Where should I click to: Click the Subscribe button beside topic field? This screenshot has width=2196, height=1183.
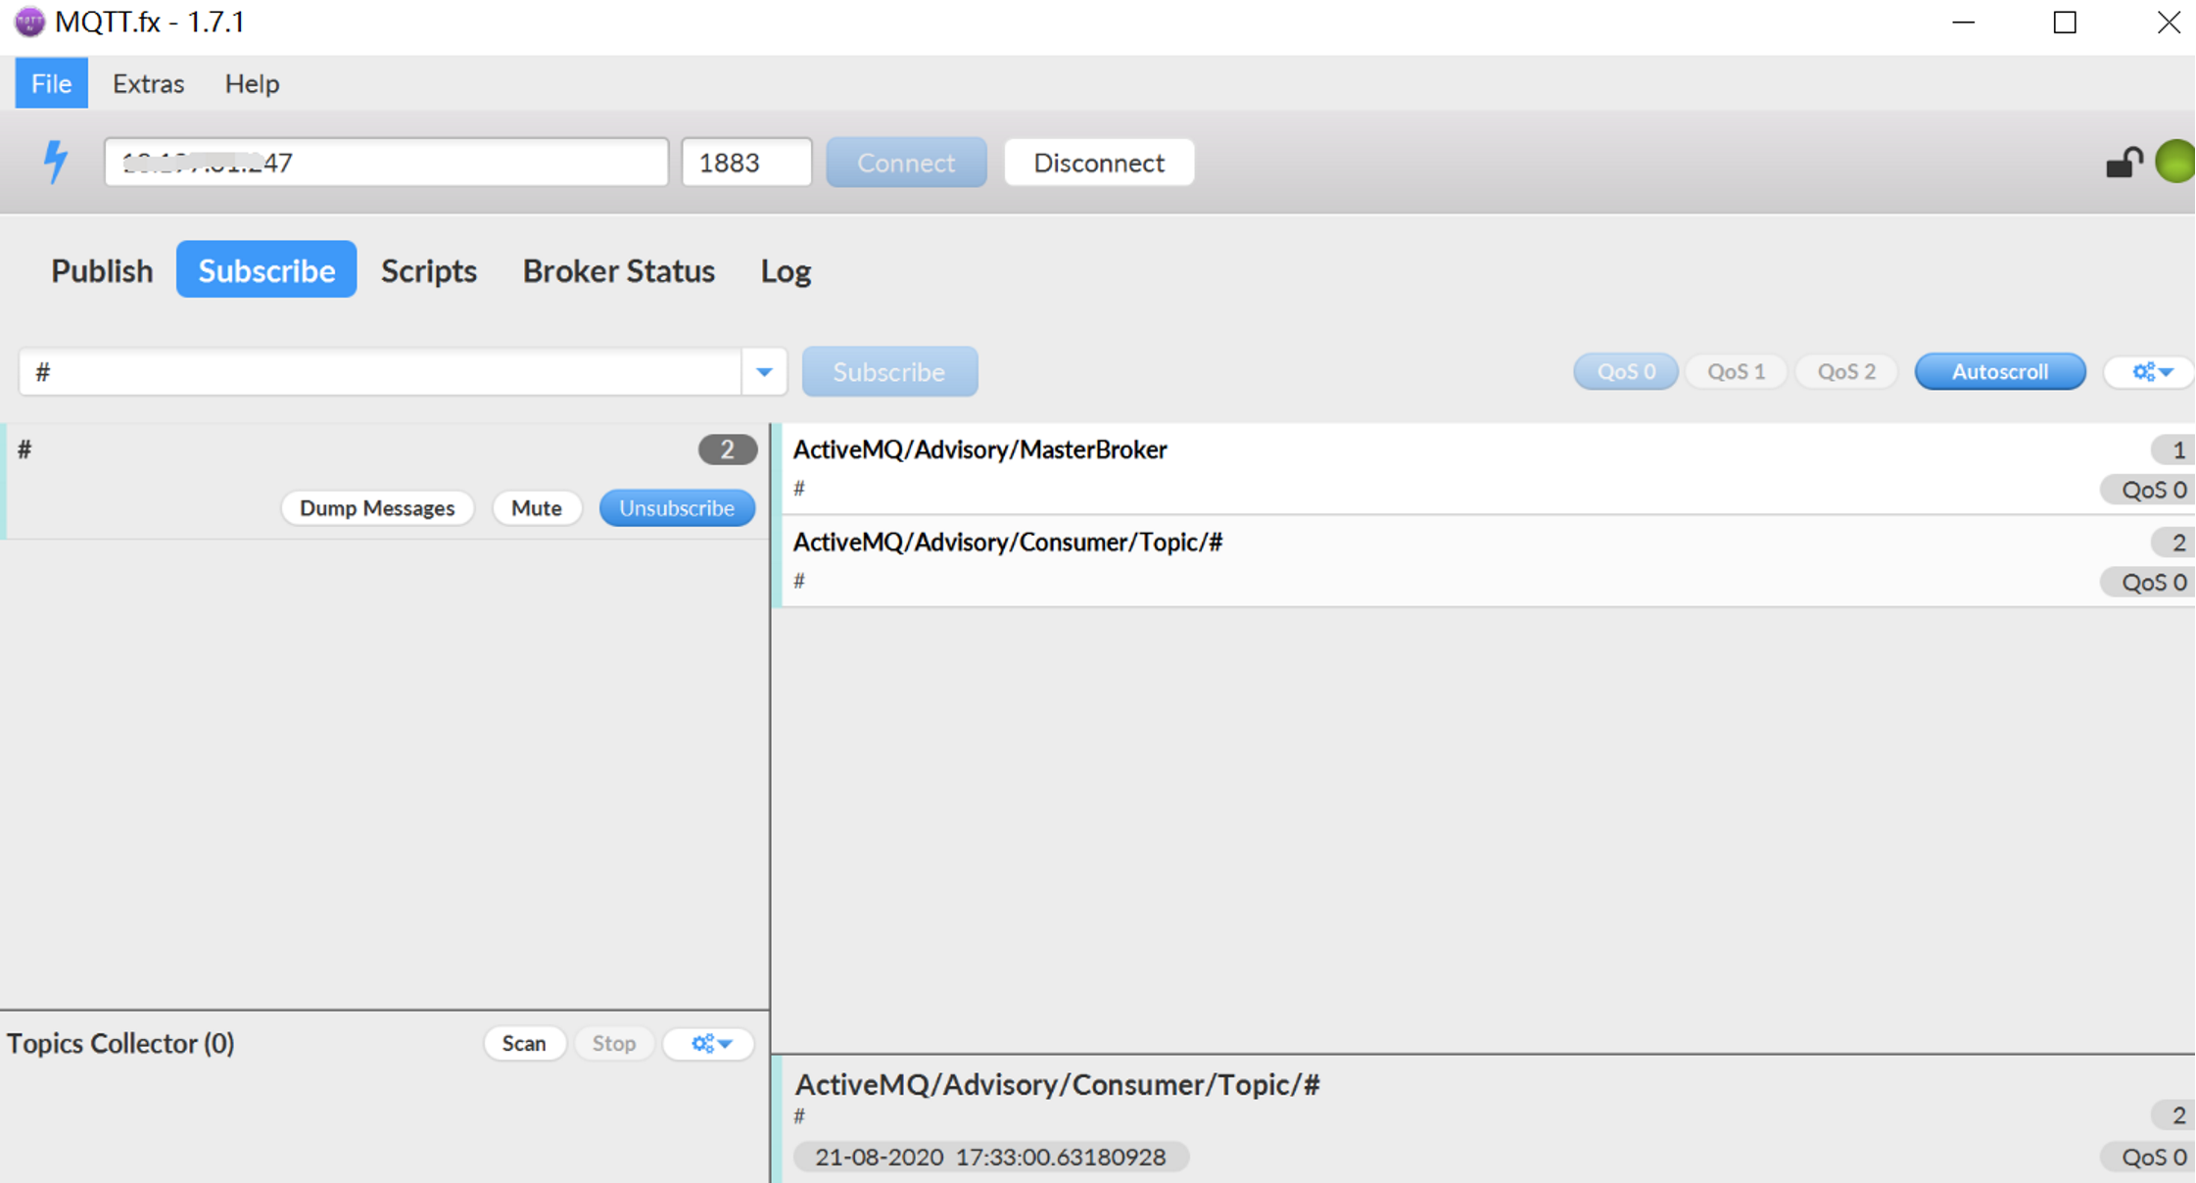(x=889, y=372)
